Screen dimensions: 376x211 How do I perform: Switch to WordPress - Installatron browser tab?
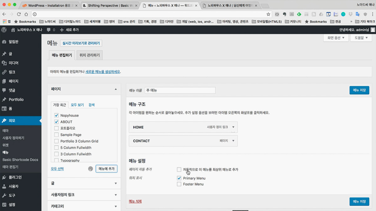49,5
